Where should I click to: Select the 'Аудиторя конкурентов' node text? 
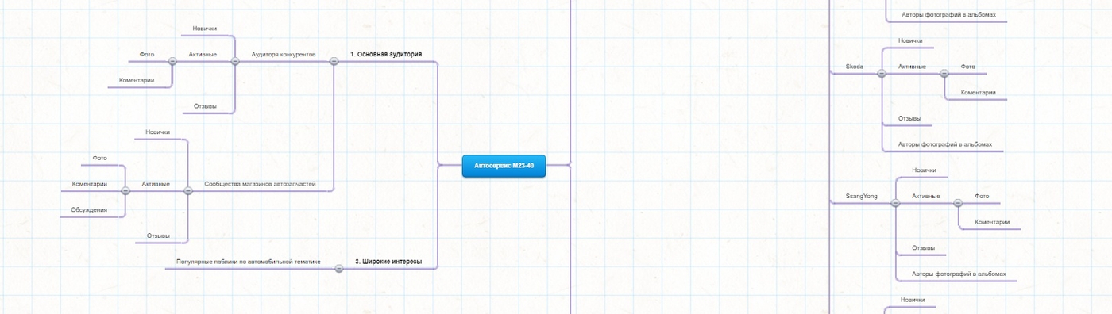284,55
